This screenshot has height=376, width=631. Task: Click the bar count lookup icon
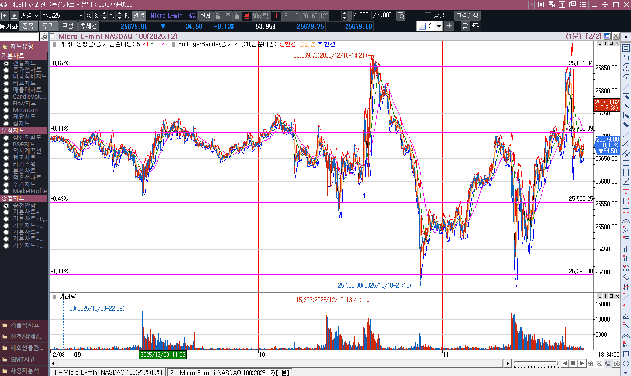[x=400, y=15]
